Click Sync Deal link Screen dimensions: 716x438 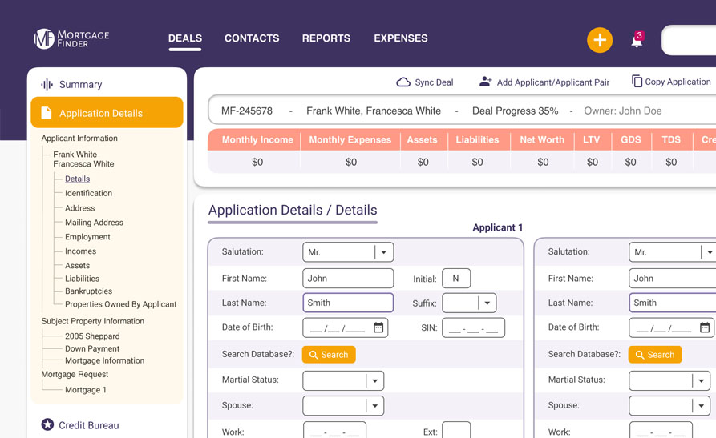434,82
